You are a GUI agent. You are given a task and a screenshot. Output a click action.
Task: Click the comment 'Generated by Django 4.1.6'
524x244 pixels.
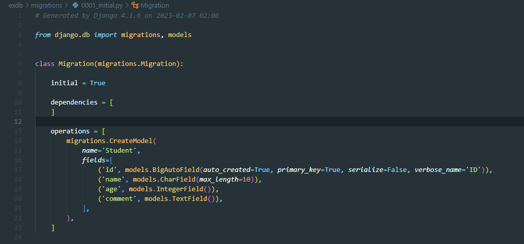click(93, 15)
